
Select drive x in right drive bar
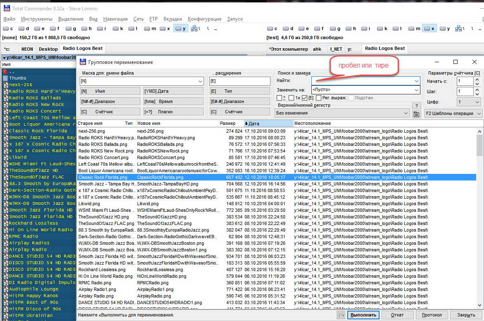click(429, 28)
